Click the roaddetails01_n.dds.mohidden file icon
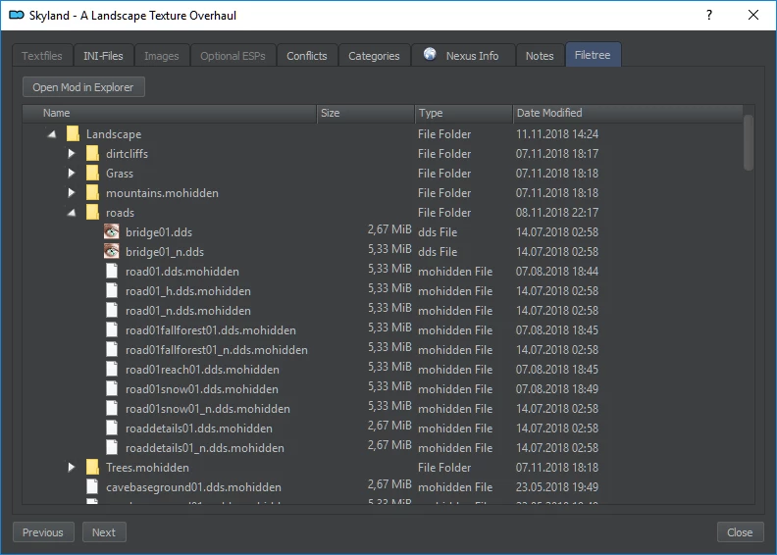The image size is (777, 555). (x=112, y=447)
